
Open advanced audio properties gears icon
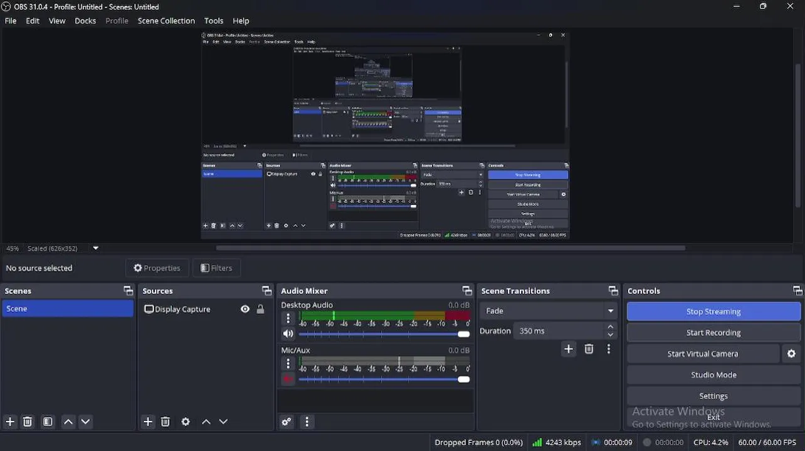click(287, 422)
